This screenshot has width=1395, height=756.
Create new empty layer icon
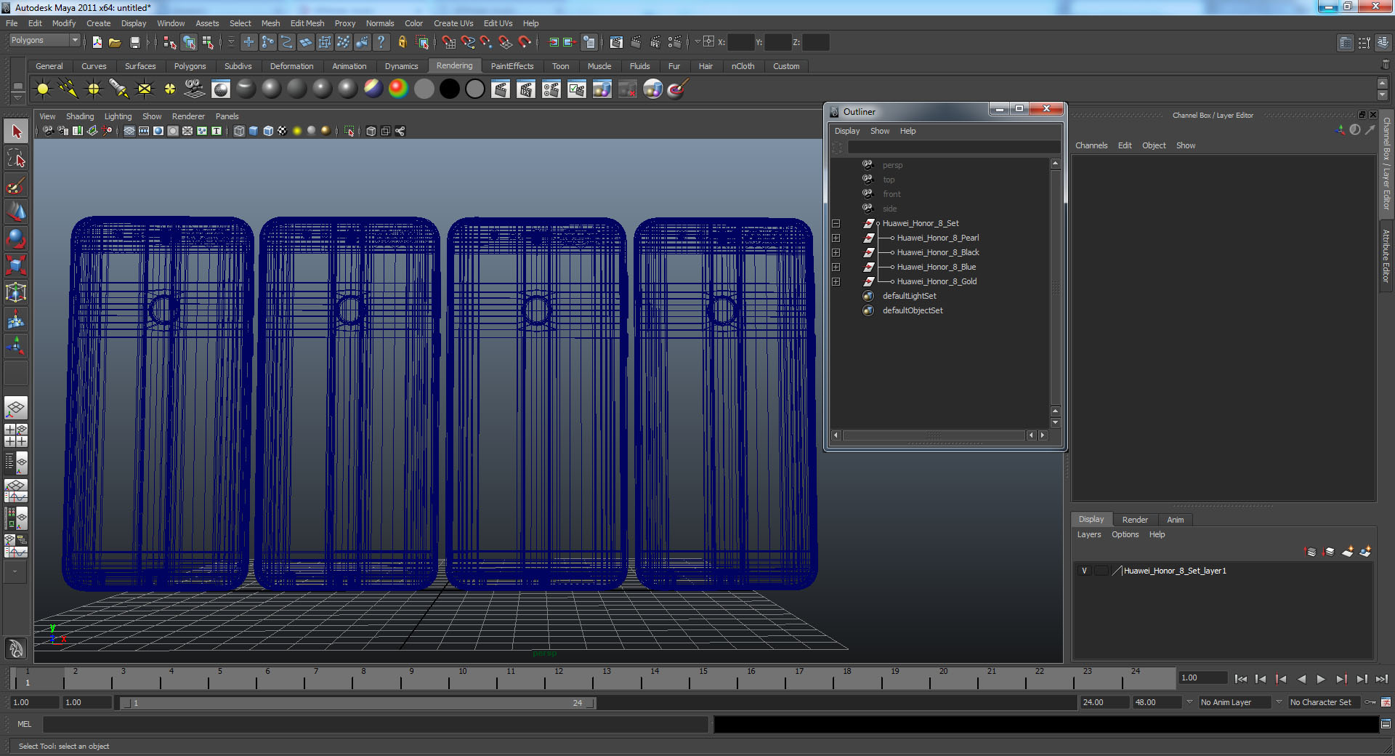click(1347, 552)
